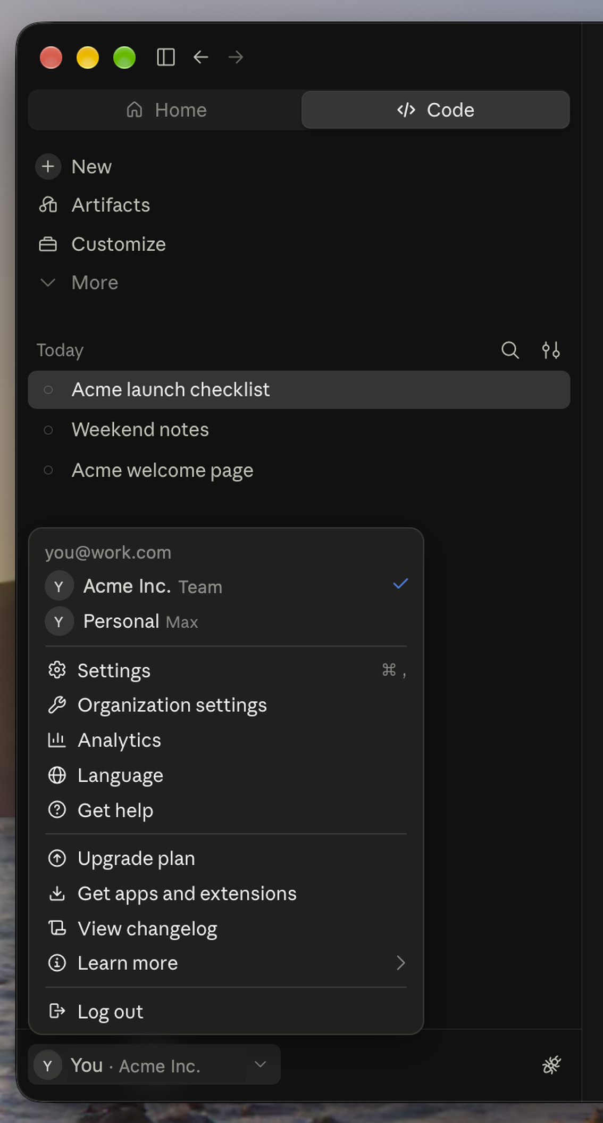Choose Language
Image resolution: width=603 pixels, height=1123 pixels.
pyautogui.click(x=226, y=775)
